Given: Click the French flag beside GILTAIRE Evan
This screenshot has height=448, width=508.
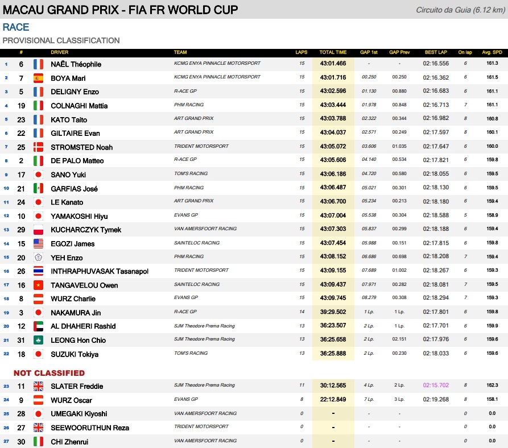Looking at the screenshot, I should pos(38,133).
